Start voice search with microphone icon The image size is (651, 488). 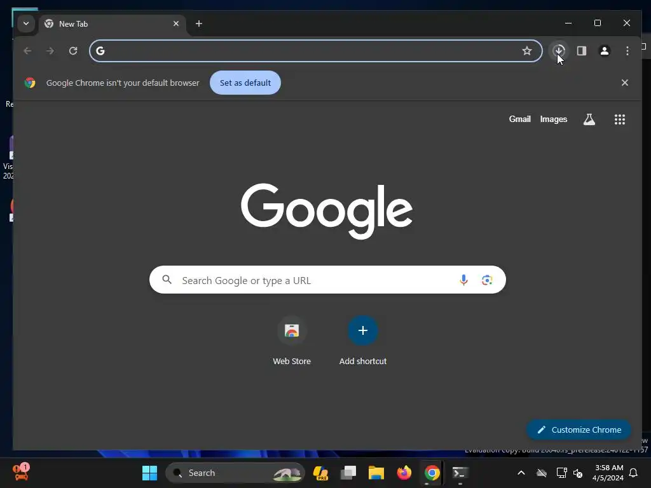point(463,280)
